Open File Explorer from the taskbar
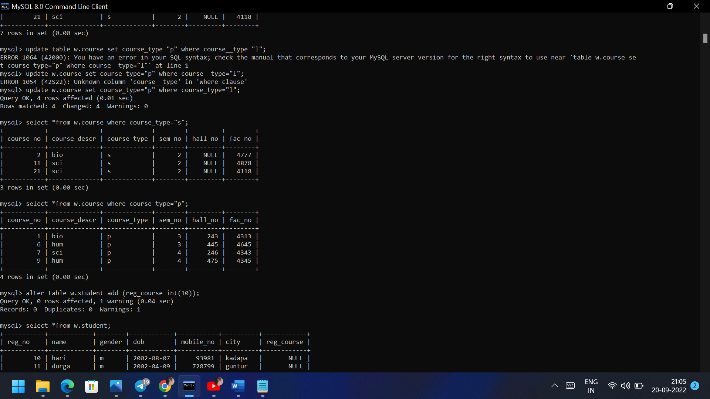The height and width of the screenshot is (399, 710). 43,386
